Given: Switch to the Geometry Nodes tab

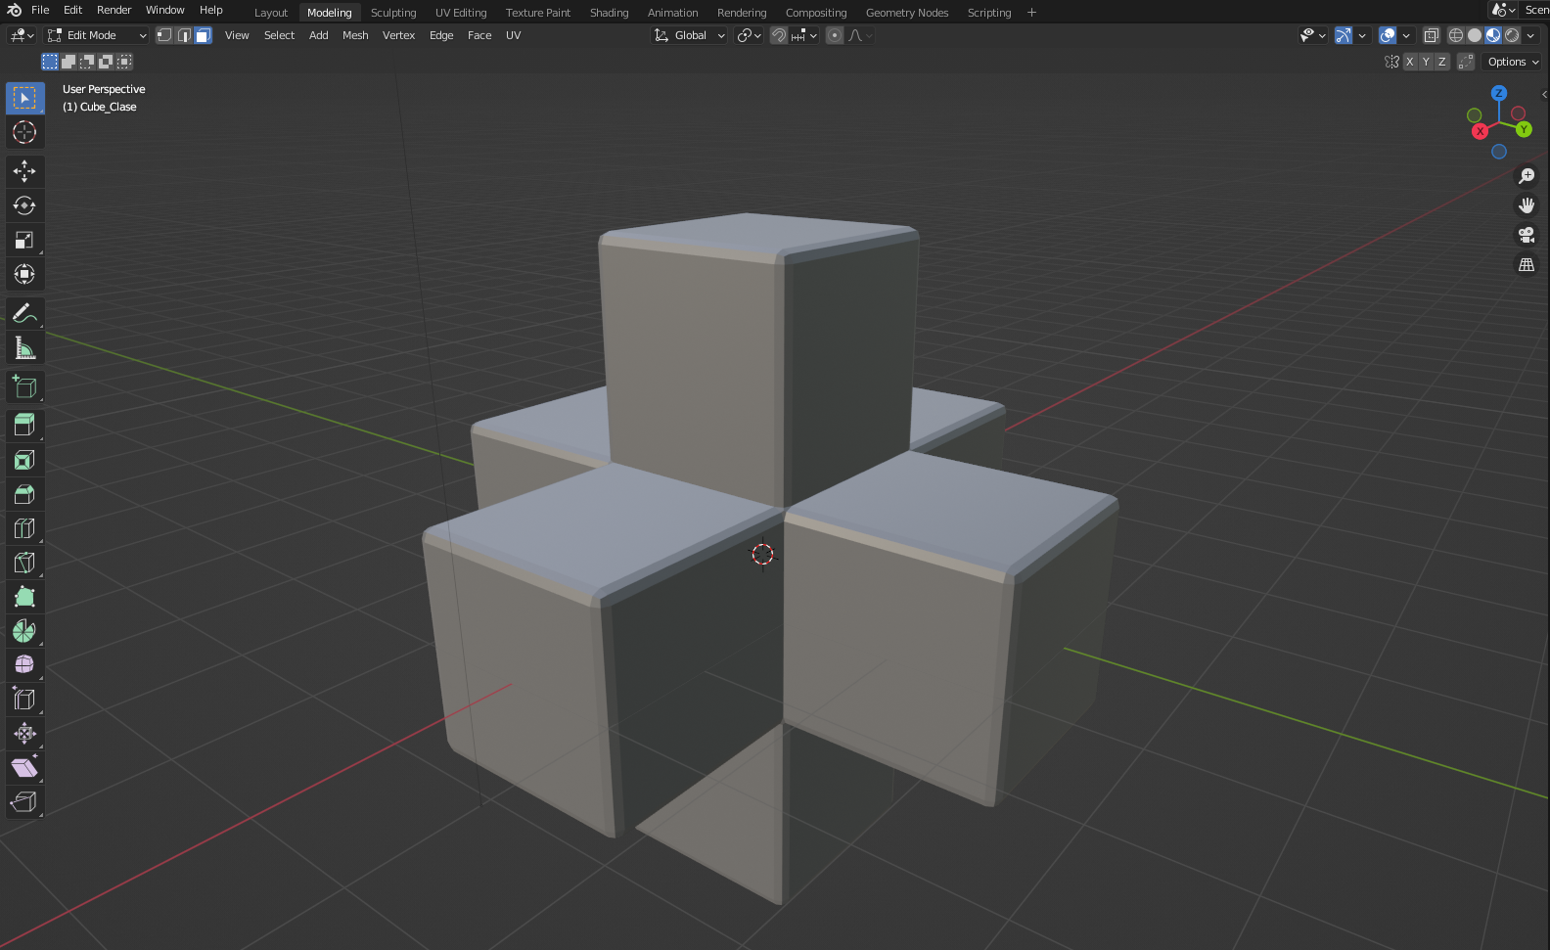Looking at the screenshot, I should click(x=907, y=13).
